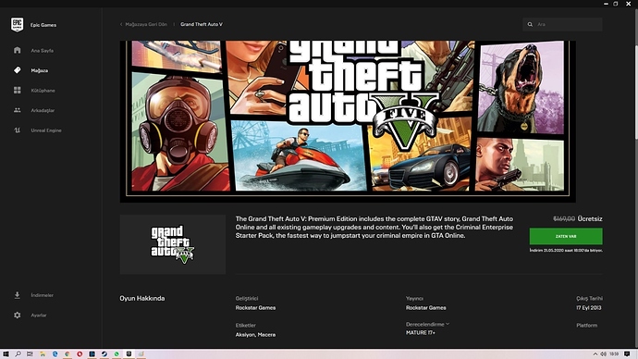Click the 'Epic Games' sidebar title text

[x=43, y=25]
